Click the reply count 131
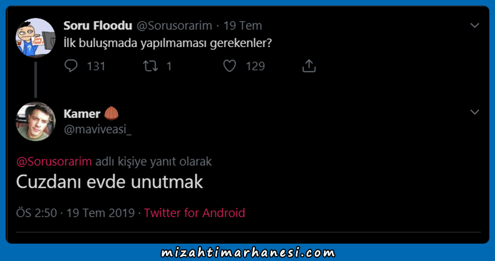Viewport: 495px width, 261px height. pyautogui.click(x=96, y=66)
